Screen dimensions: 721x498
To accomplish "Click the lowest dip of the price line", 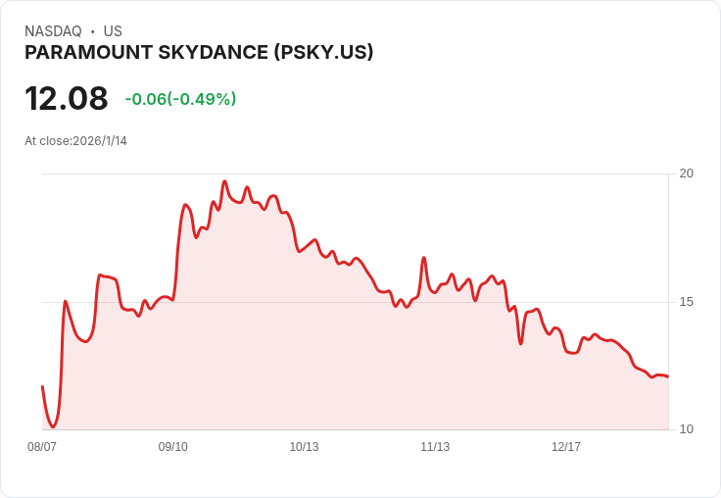I will click(x=53, y=427).
